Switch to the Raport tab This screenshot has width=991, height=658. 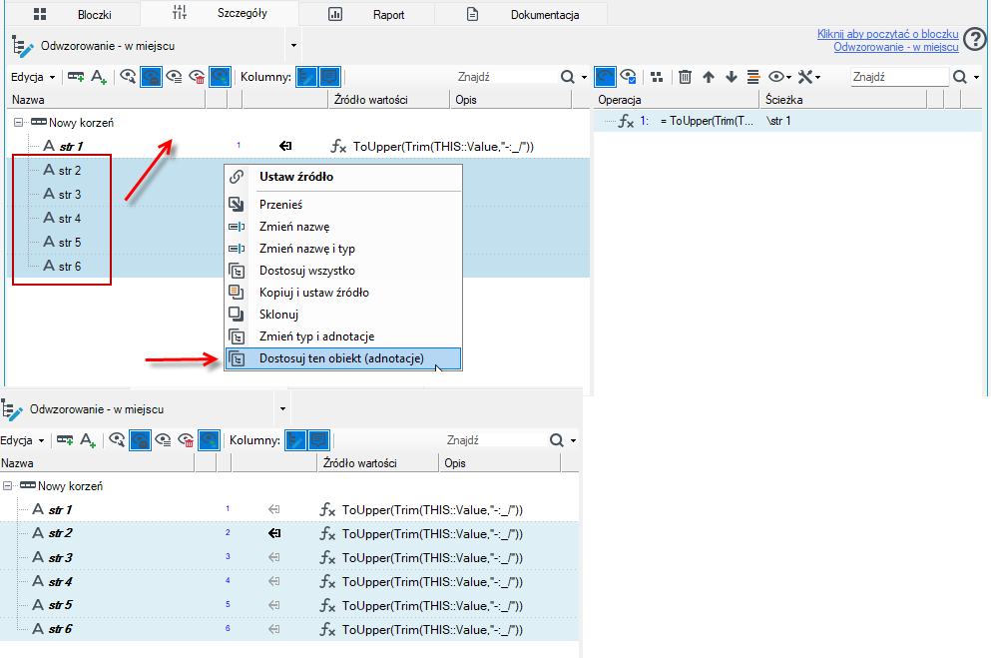pos(366,15)
